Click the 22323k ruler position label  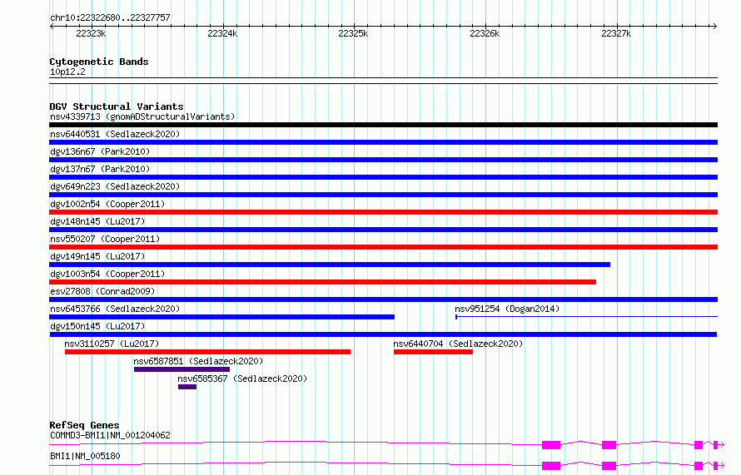[91, 33]
